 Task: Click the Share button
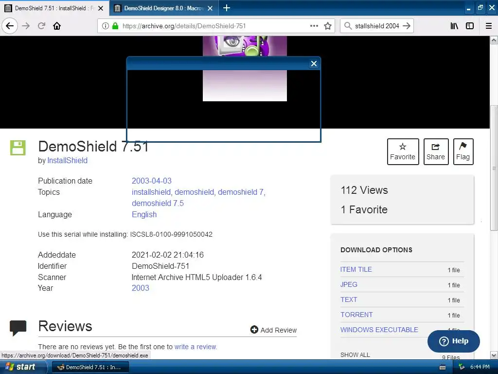click(436, 152)
